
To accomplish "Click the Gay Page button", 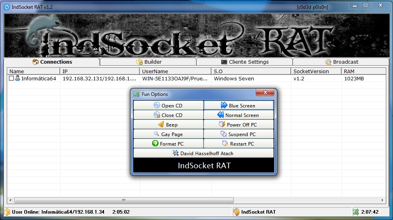I will (168, 134).
